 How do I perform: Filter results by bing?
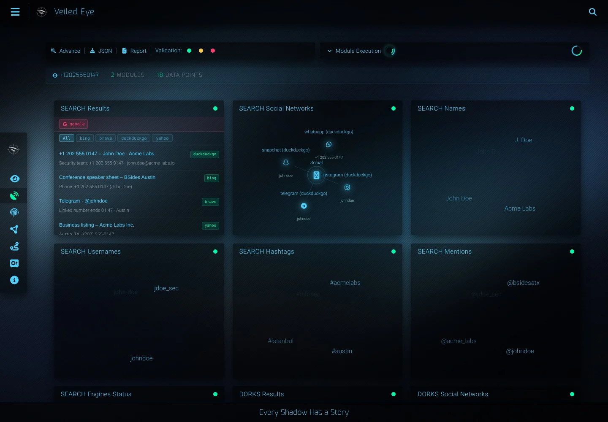[85, 138]
